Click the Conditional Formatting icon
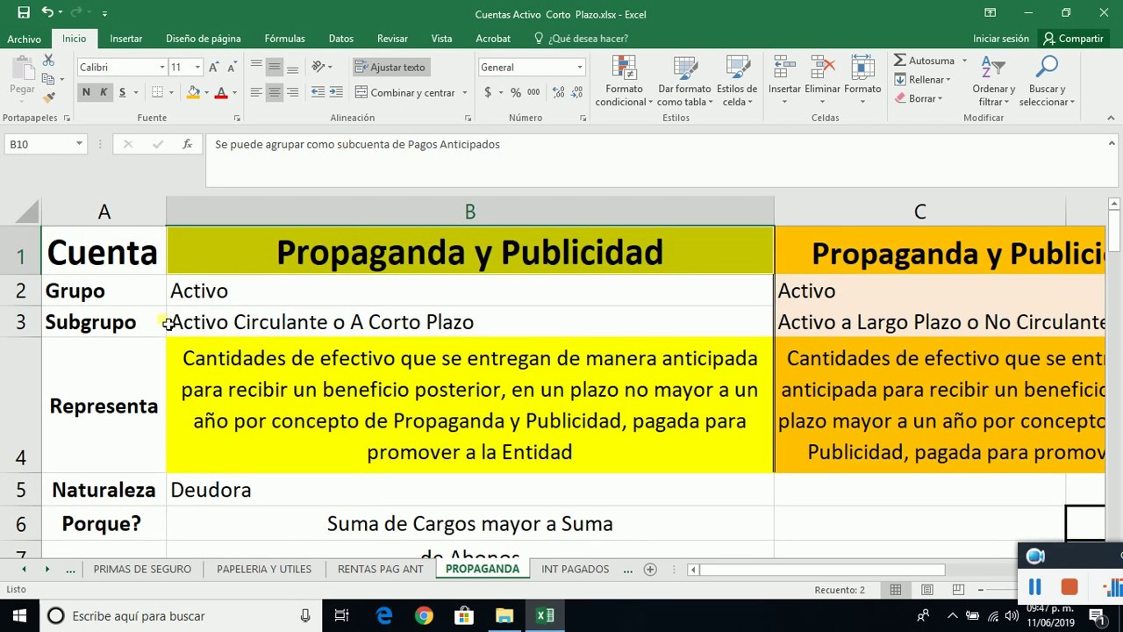The image size is (1123, 632). [x=624, y=68]
